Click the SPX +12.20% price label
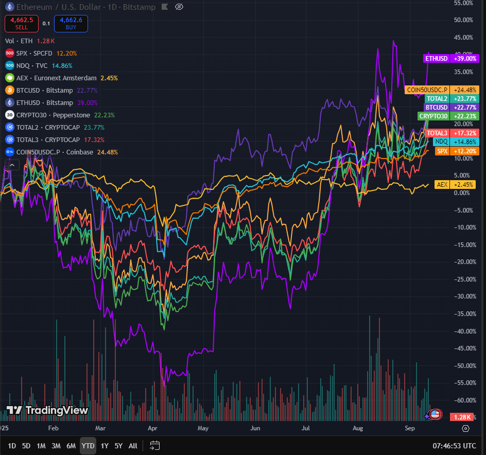Viewport: 486px width, 455px height. (x=457, y=151)
